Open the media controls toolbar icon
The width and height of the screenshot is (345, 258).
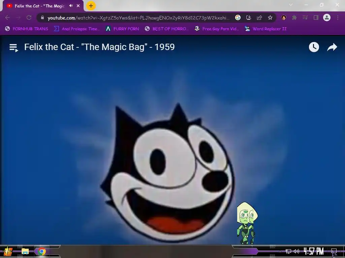[x=305, y=17]
